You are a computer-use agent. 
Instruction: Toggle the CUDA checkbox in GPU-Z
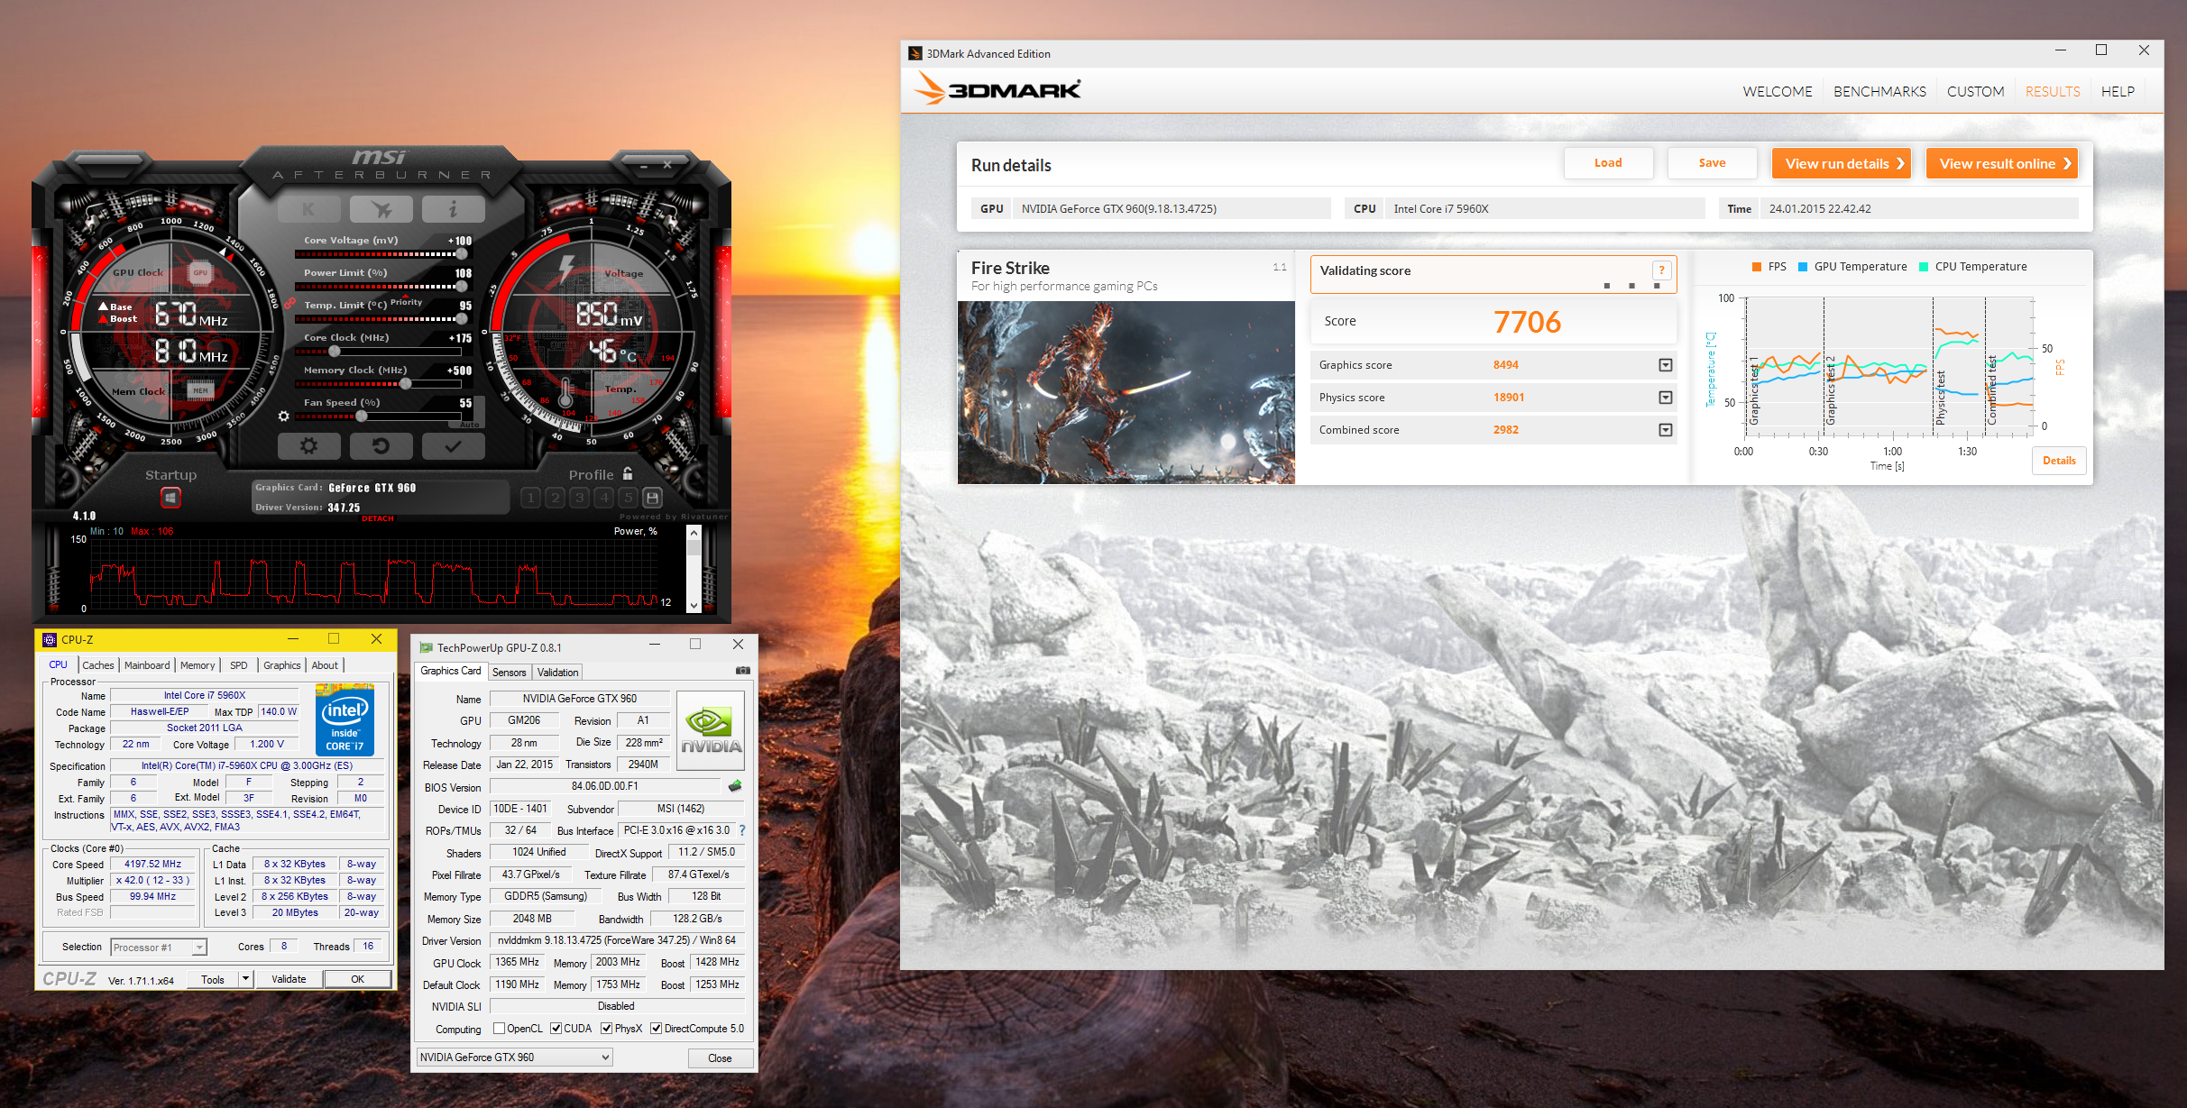tap(556, 1029)
